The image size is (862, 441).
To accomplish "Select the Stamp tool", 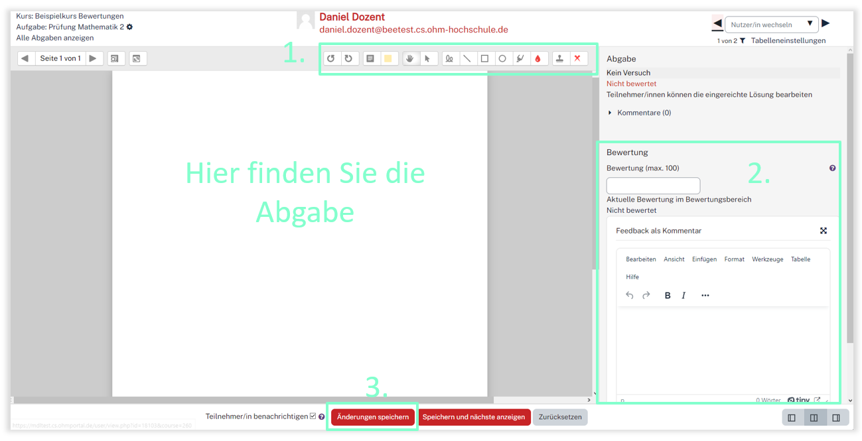I will [559, 58].
